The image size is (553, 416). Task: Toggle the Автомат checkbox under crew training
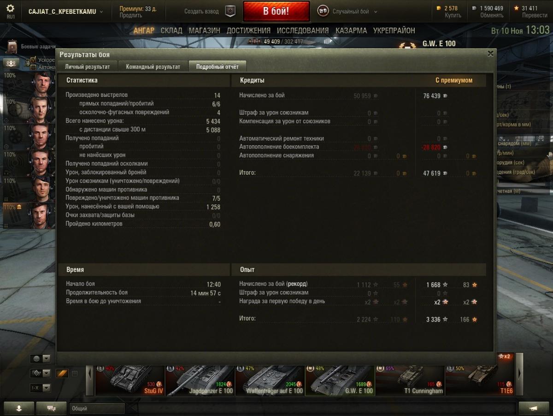coord(33,67)
